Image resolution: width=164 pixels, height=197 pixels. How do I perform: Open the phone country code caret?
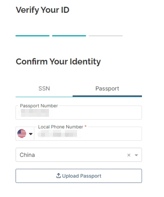(x=31, y=134)
